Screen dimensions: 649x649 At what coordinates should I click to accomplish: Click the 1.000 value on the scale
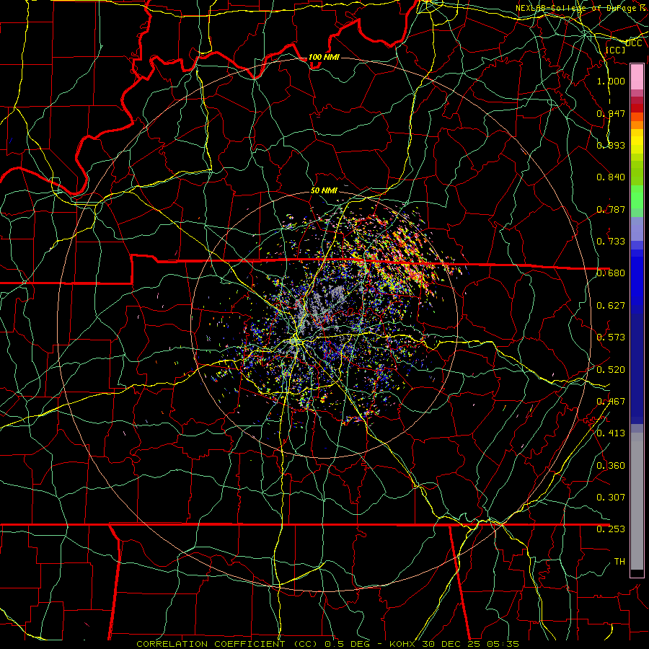pos(611,81)
